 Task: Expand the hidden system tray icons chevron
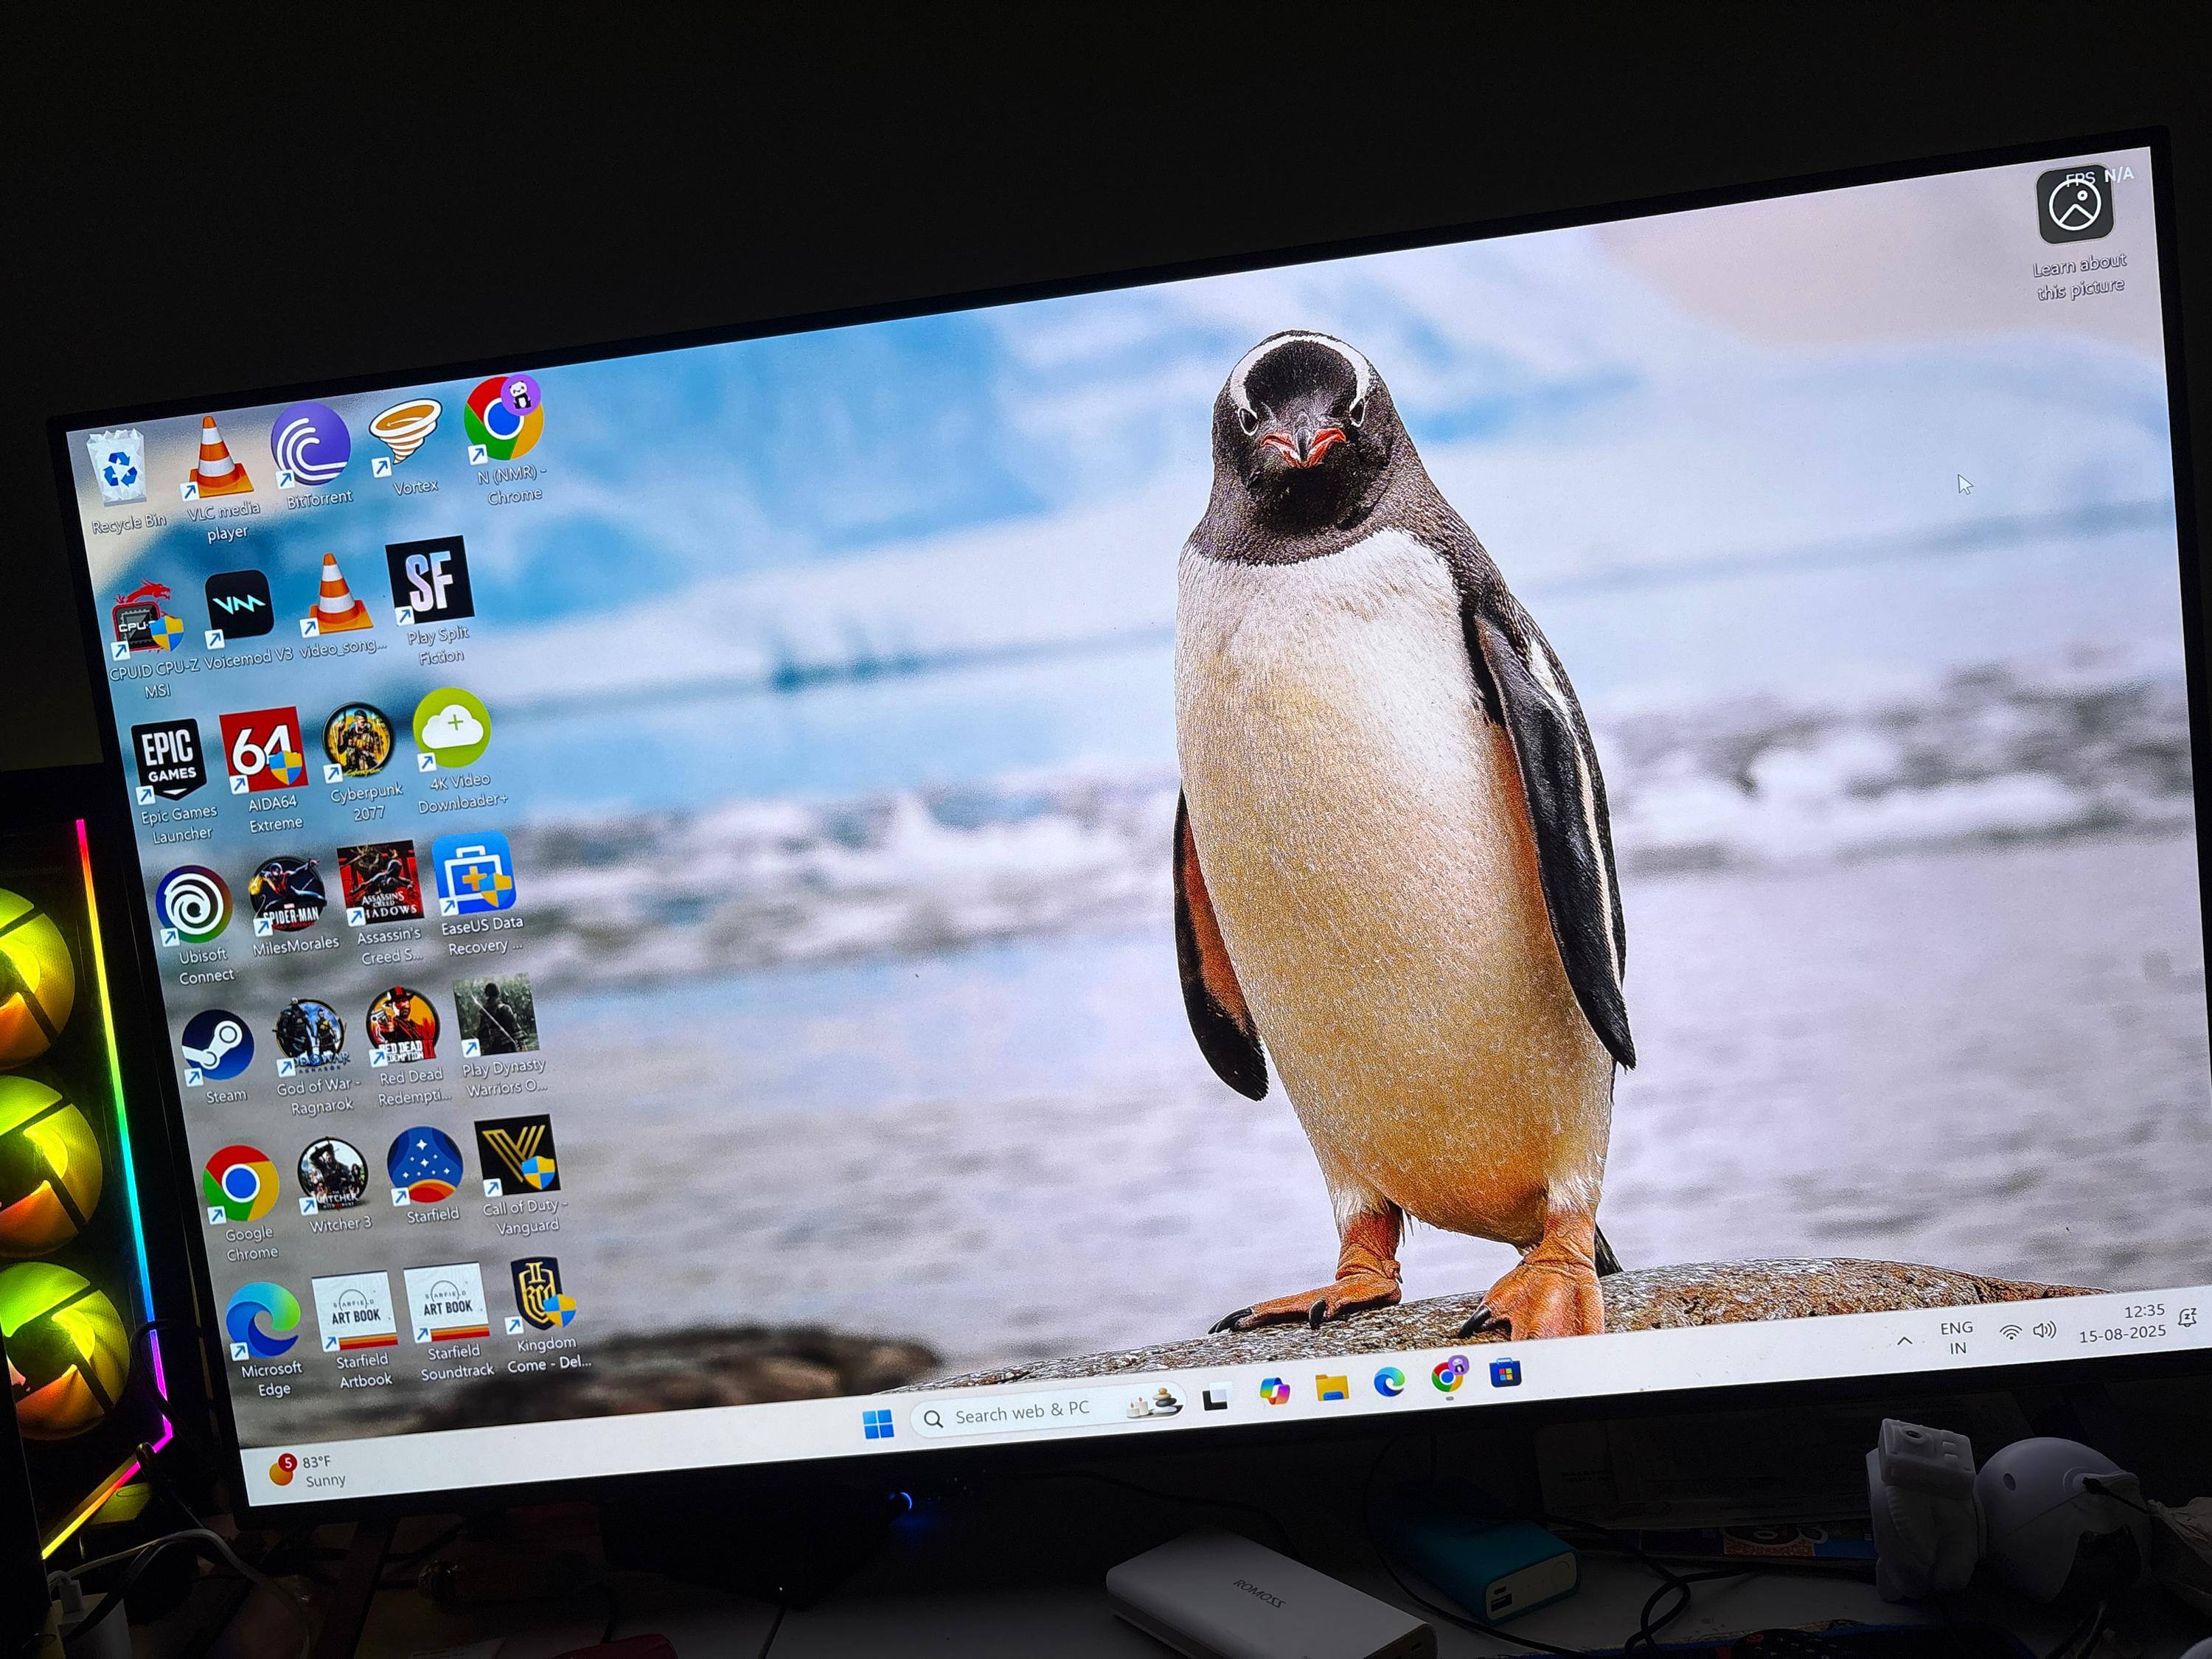(1904, 1341)
